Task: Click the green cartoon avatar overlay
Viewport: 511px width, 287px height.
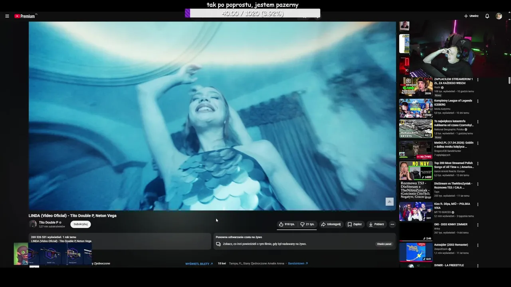Action: 21,254
